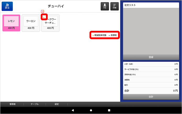Tap the 会計 checkout button

point(151,97)
